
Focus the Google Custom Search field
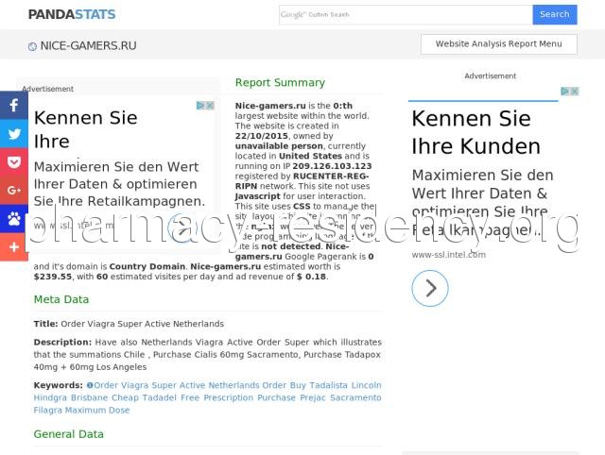(x=406, y=15)
